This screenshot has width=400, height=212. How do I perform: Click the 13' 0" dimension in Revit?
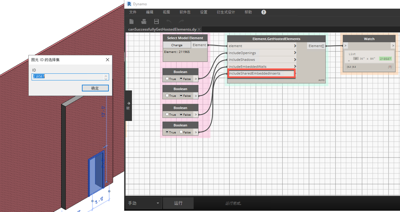coord(103,111)
